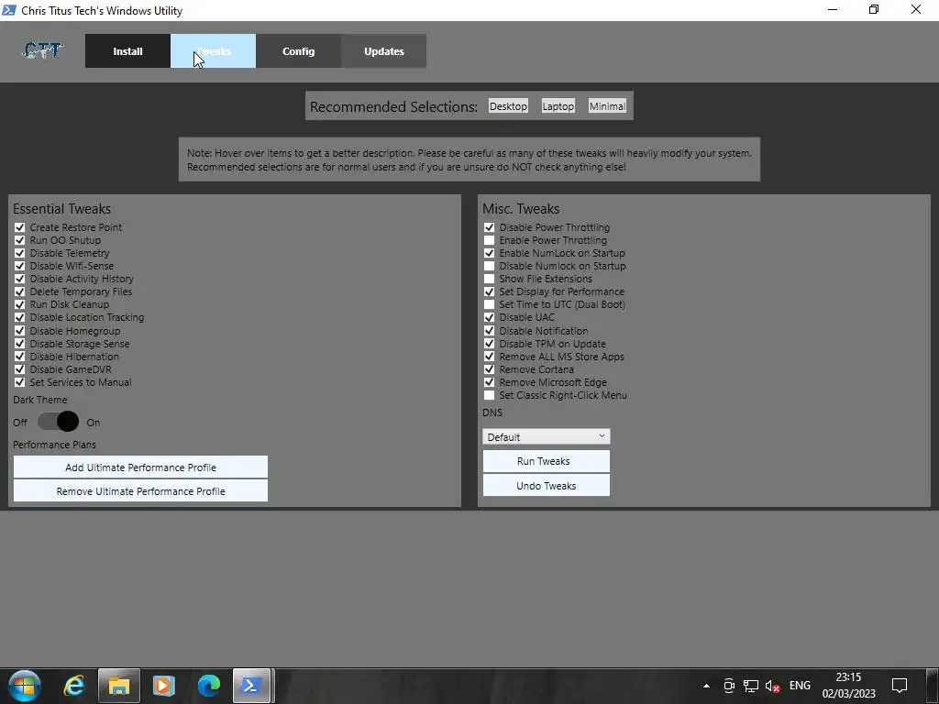Open Start menu orb on taskbar
Viewport: 939px width, 704px height.
tap(25, 686)
